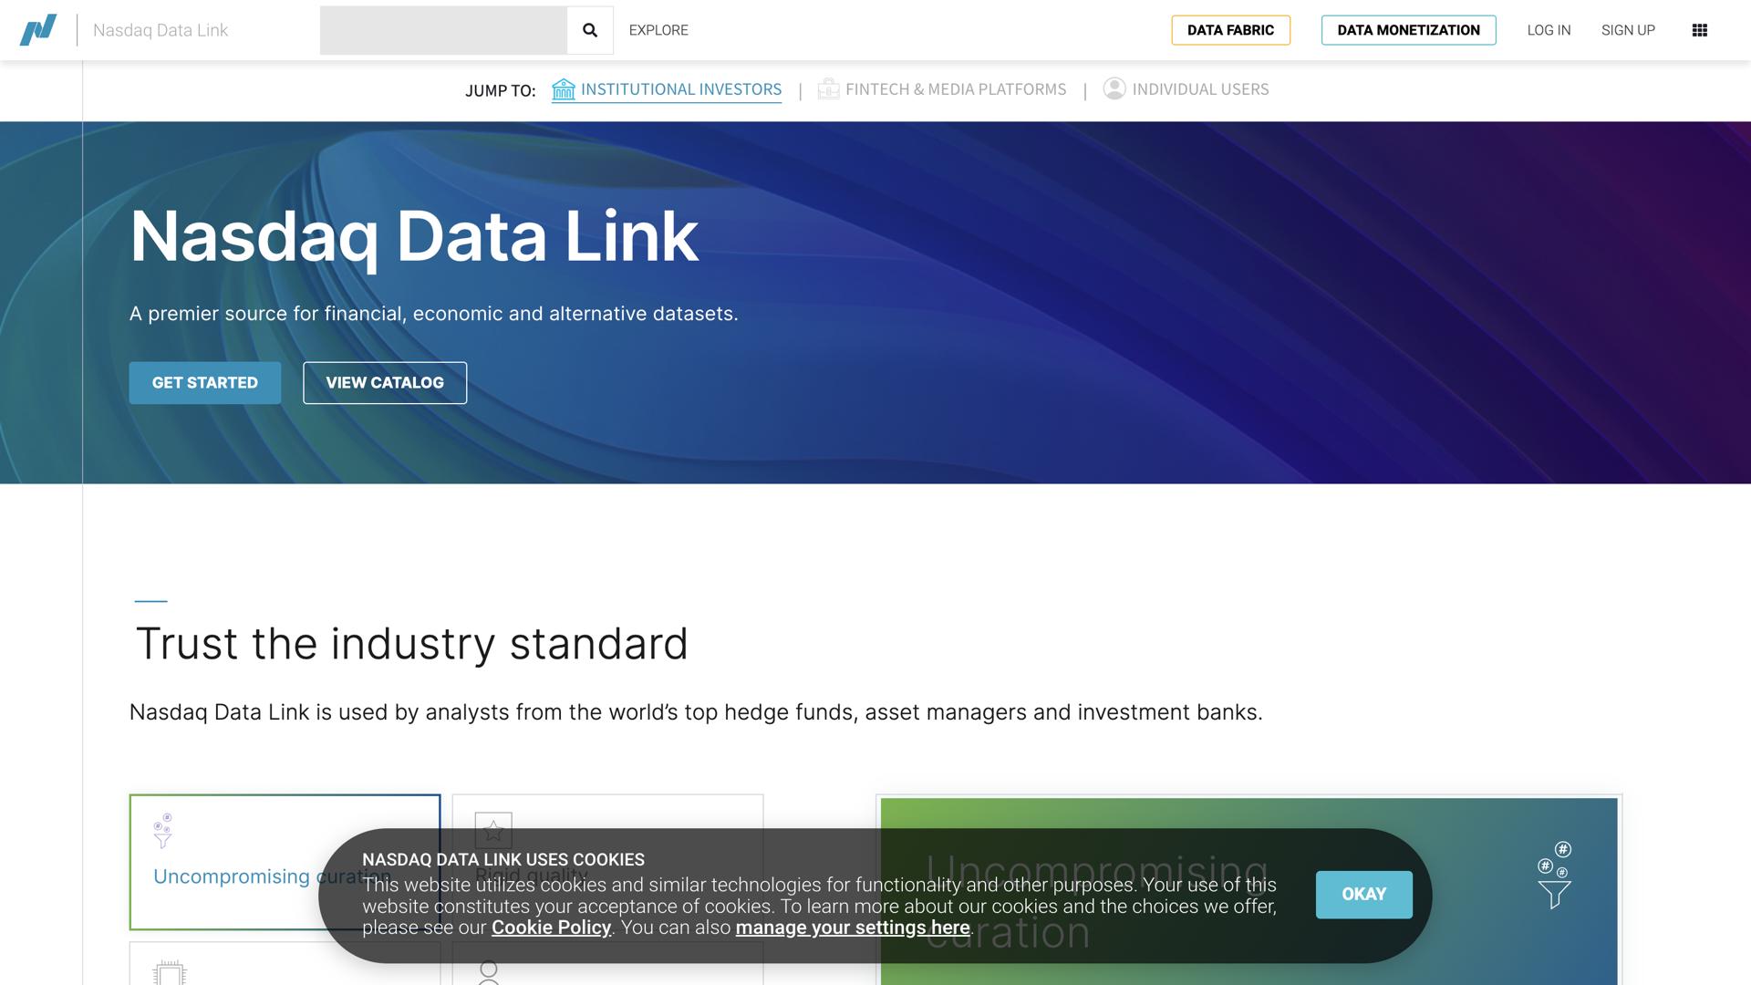Open the Explore menu
This screenshot has width=1751, height=985.
[x=658, y=30]
